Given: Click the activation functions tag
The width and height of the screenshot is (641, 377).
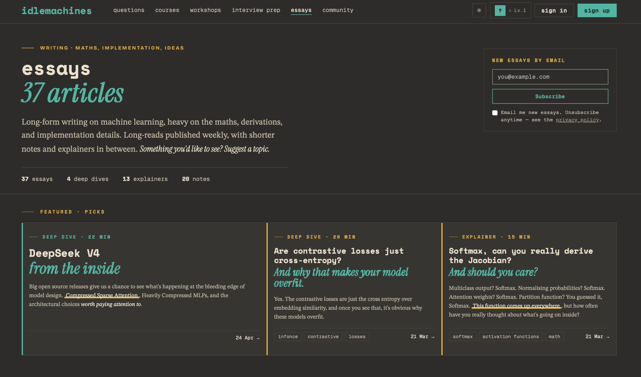Looking at the screenshot, I should click(x=511, y=337).
